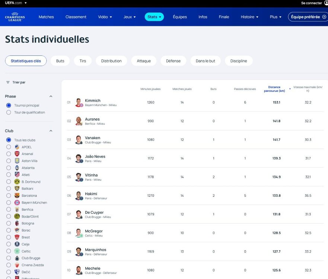Click the Club Brugge crest in filter
The height and width of the screenshot is (279, 328).
click(17, 258)
